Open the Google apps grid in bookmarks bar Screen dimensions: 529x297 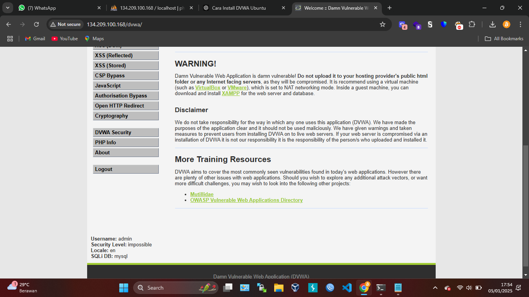pos(10,39)
